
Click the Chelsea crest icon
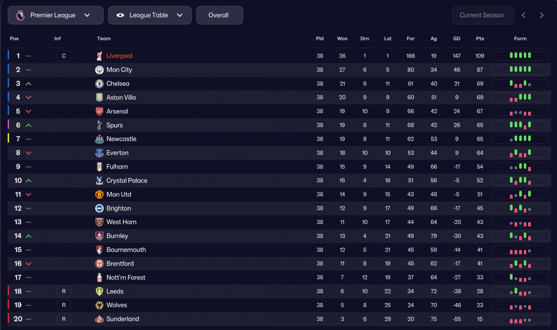(99, 84)
